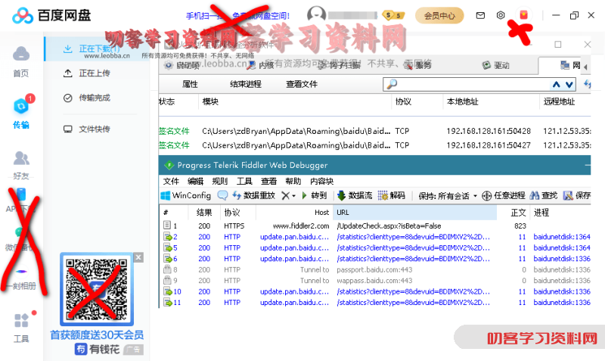Screen dimensions: 605x361
Task: Click WinConfig in Fiddler toolbar
Action: [x=186, y=196]
